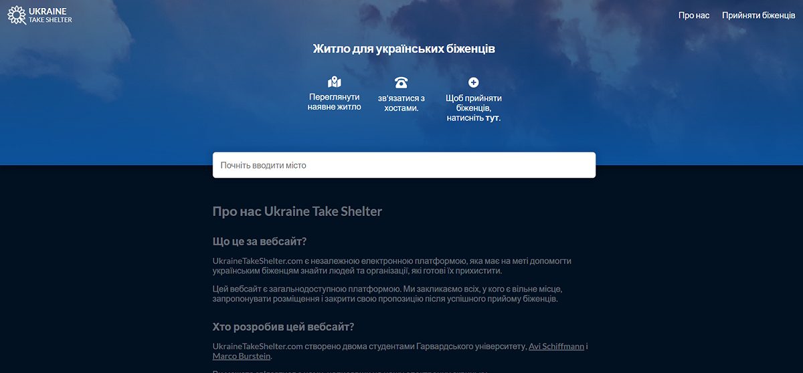Follow the bold тут link to host refugees
The height and width of the screenshot is (373, 803).
point(493,118)
